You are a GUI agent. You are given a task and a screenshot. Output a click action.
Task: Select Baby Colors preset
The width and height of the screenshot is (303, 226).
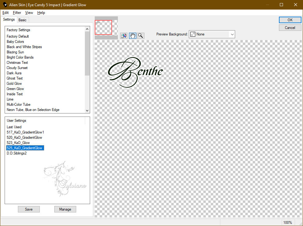15,42
